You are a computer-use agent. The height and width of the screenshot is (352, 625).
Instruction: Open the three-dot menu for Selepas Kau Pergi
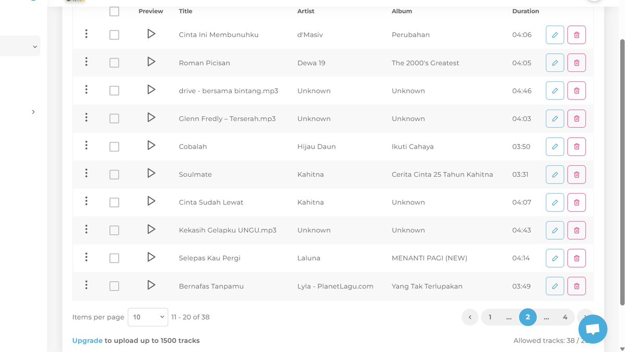click(x=86, y=257)
